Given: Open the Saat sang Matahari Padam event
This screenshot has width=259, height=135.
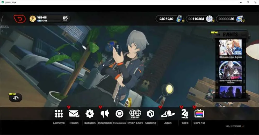Looking at the screenshot, I should coord(231,70).
